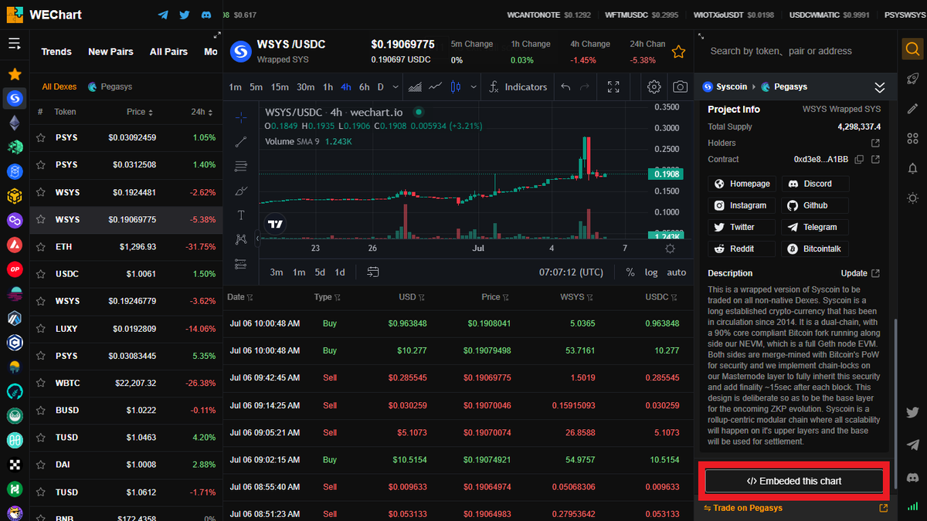The width and height of the screenshot is (927, 521).
Task: Select the BNB chain icon in sidebar
Action: point(15,196)
